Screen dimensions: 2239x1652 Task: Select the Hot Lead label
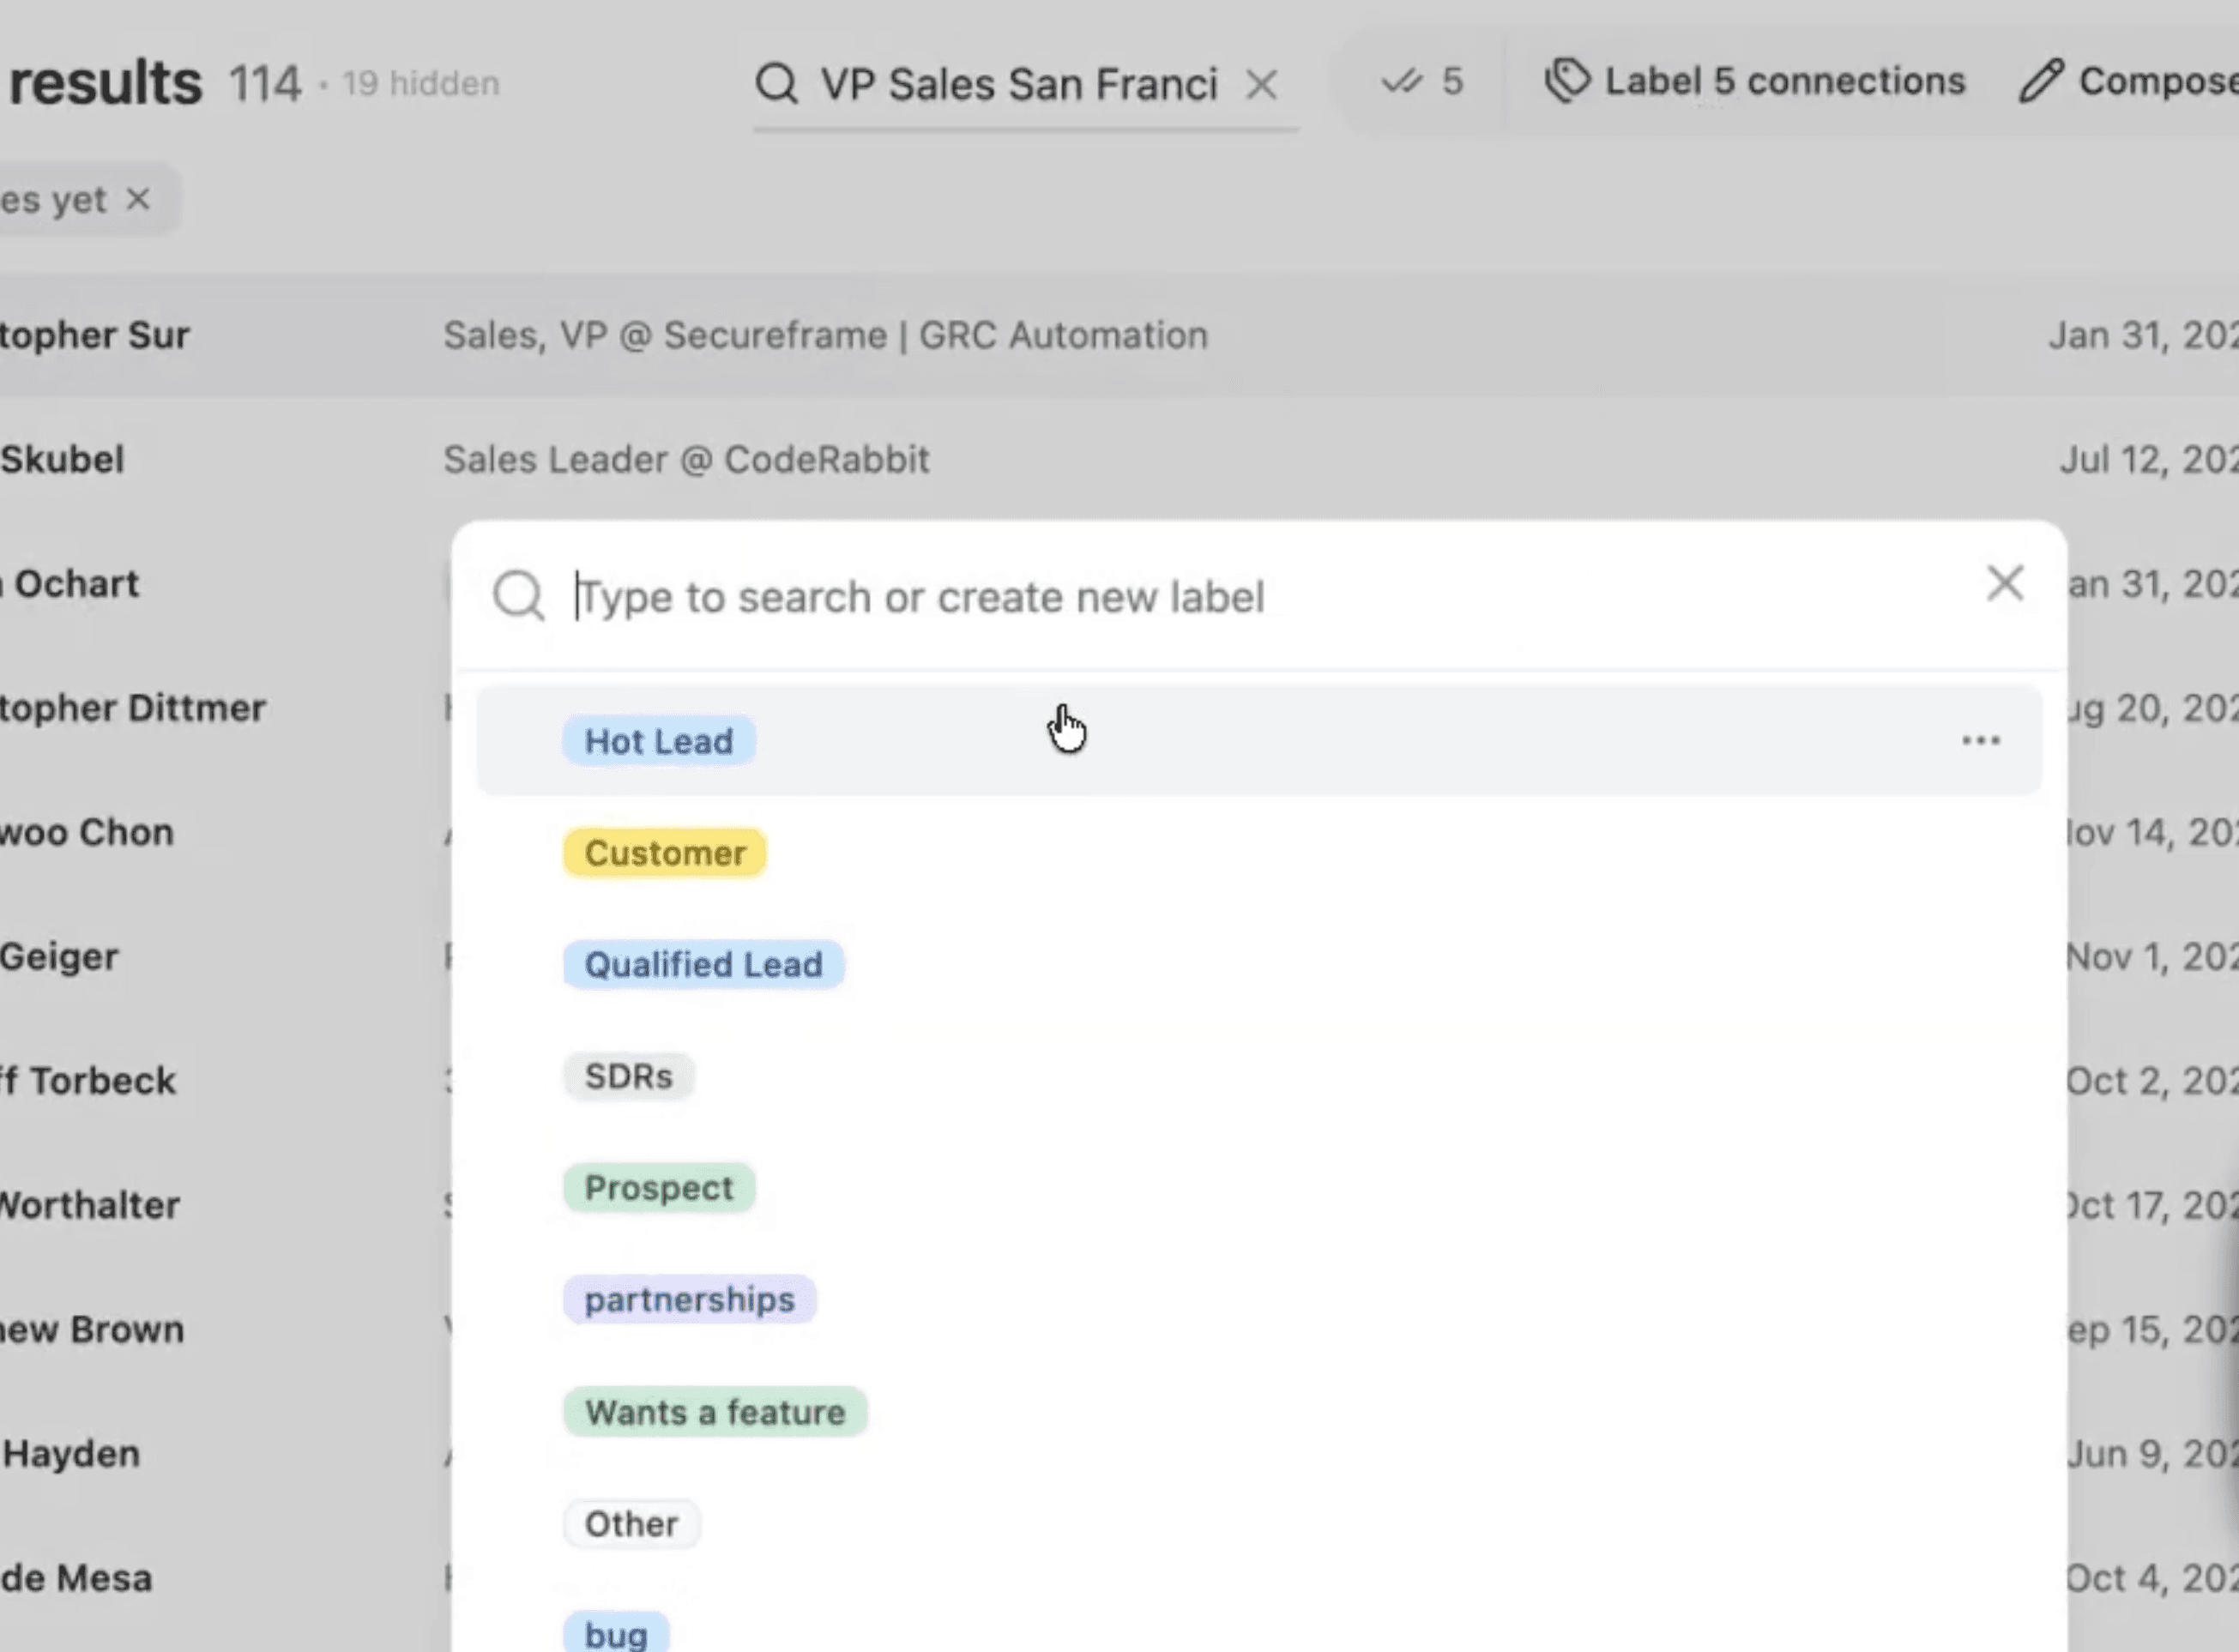click(658, 741)
